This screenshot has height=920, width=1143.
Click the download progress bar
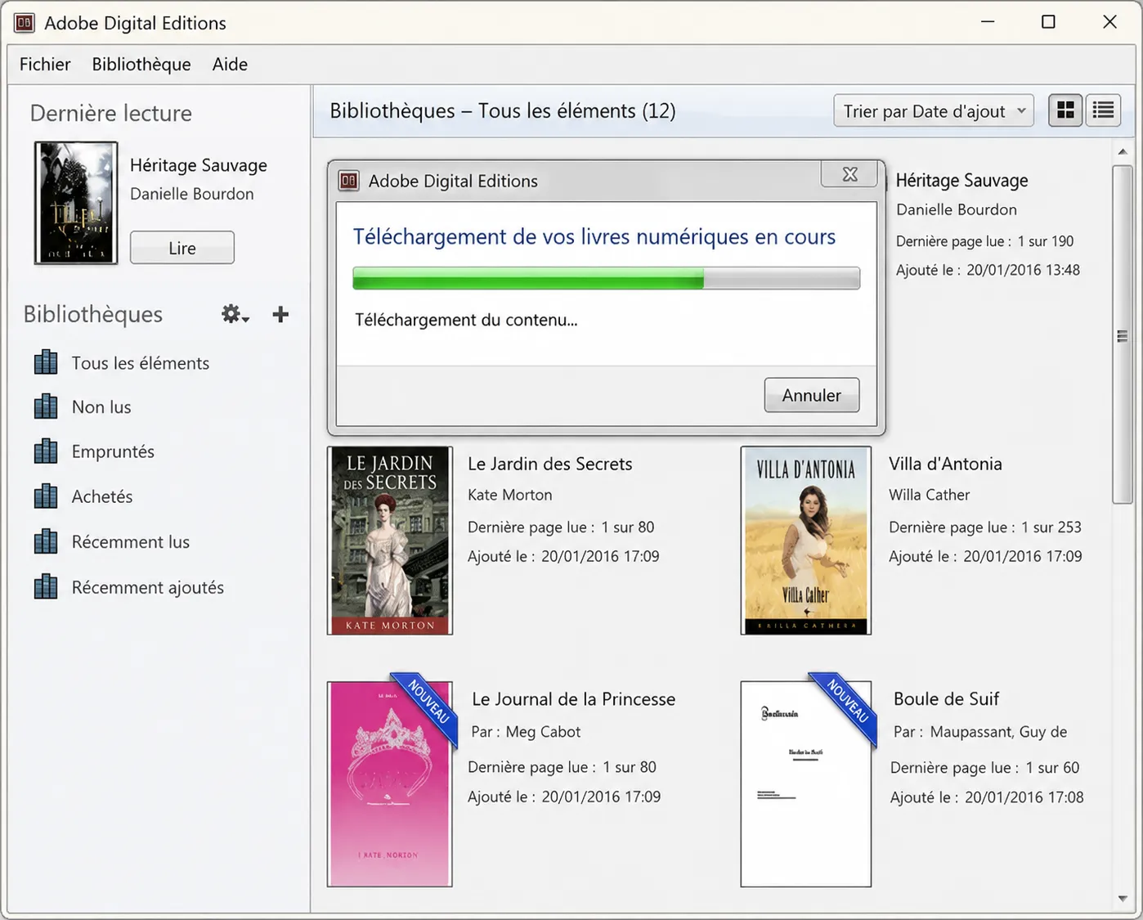point(606,278)
